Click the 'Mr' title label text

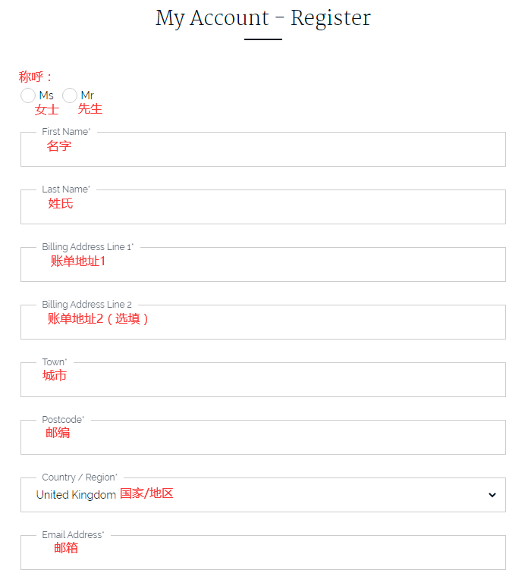[x=87, y=95]
